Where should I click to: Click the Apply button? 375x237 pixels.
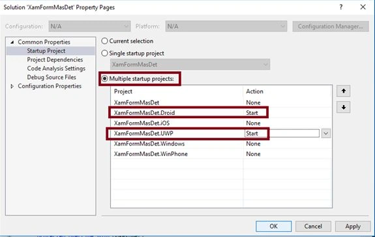(x=353, y=226)
